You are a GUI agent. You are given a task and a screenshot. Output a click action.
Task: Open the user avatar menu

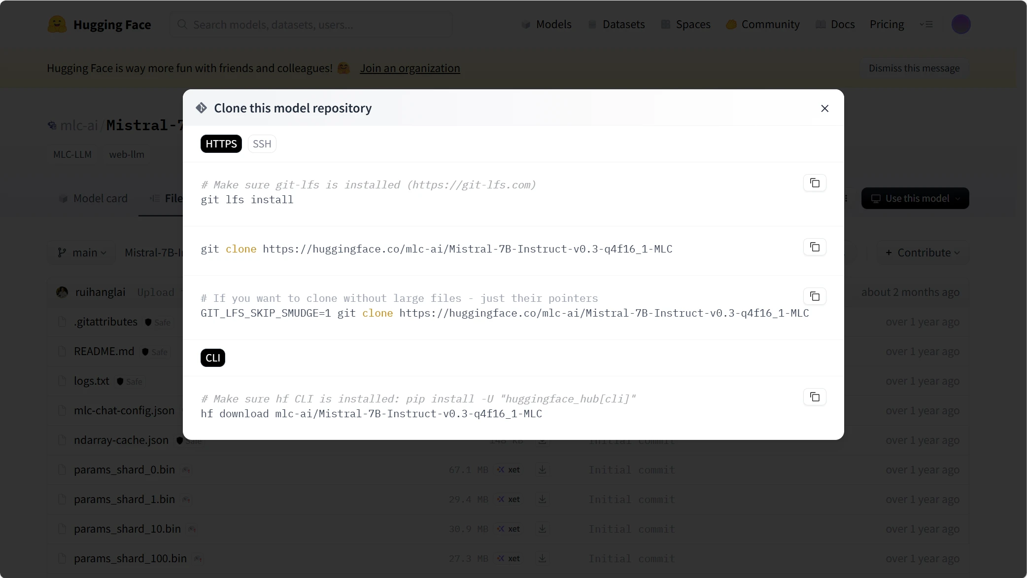(960, 24)
